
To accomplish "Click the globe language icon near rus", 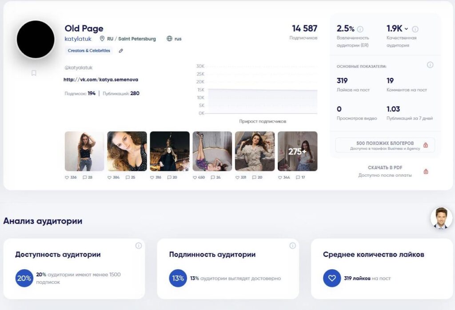I will 169,39.
